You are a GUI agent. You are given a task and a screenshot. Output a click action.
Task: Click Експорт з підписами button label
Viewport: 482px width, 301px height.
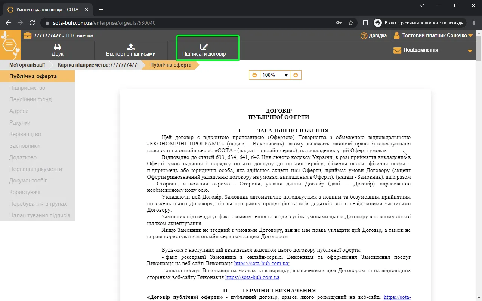click(131, 54)
